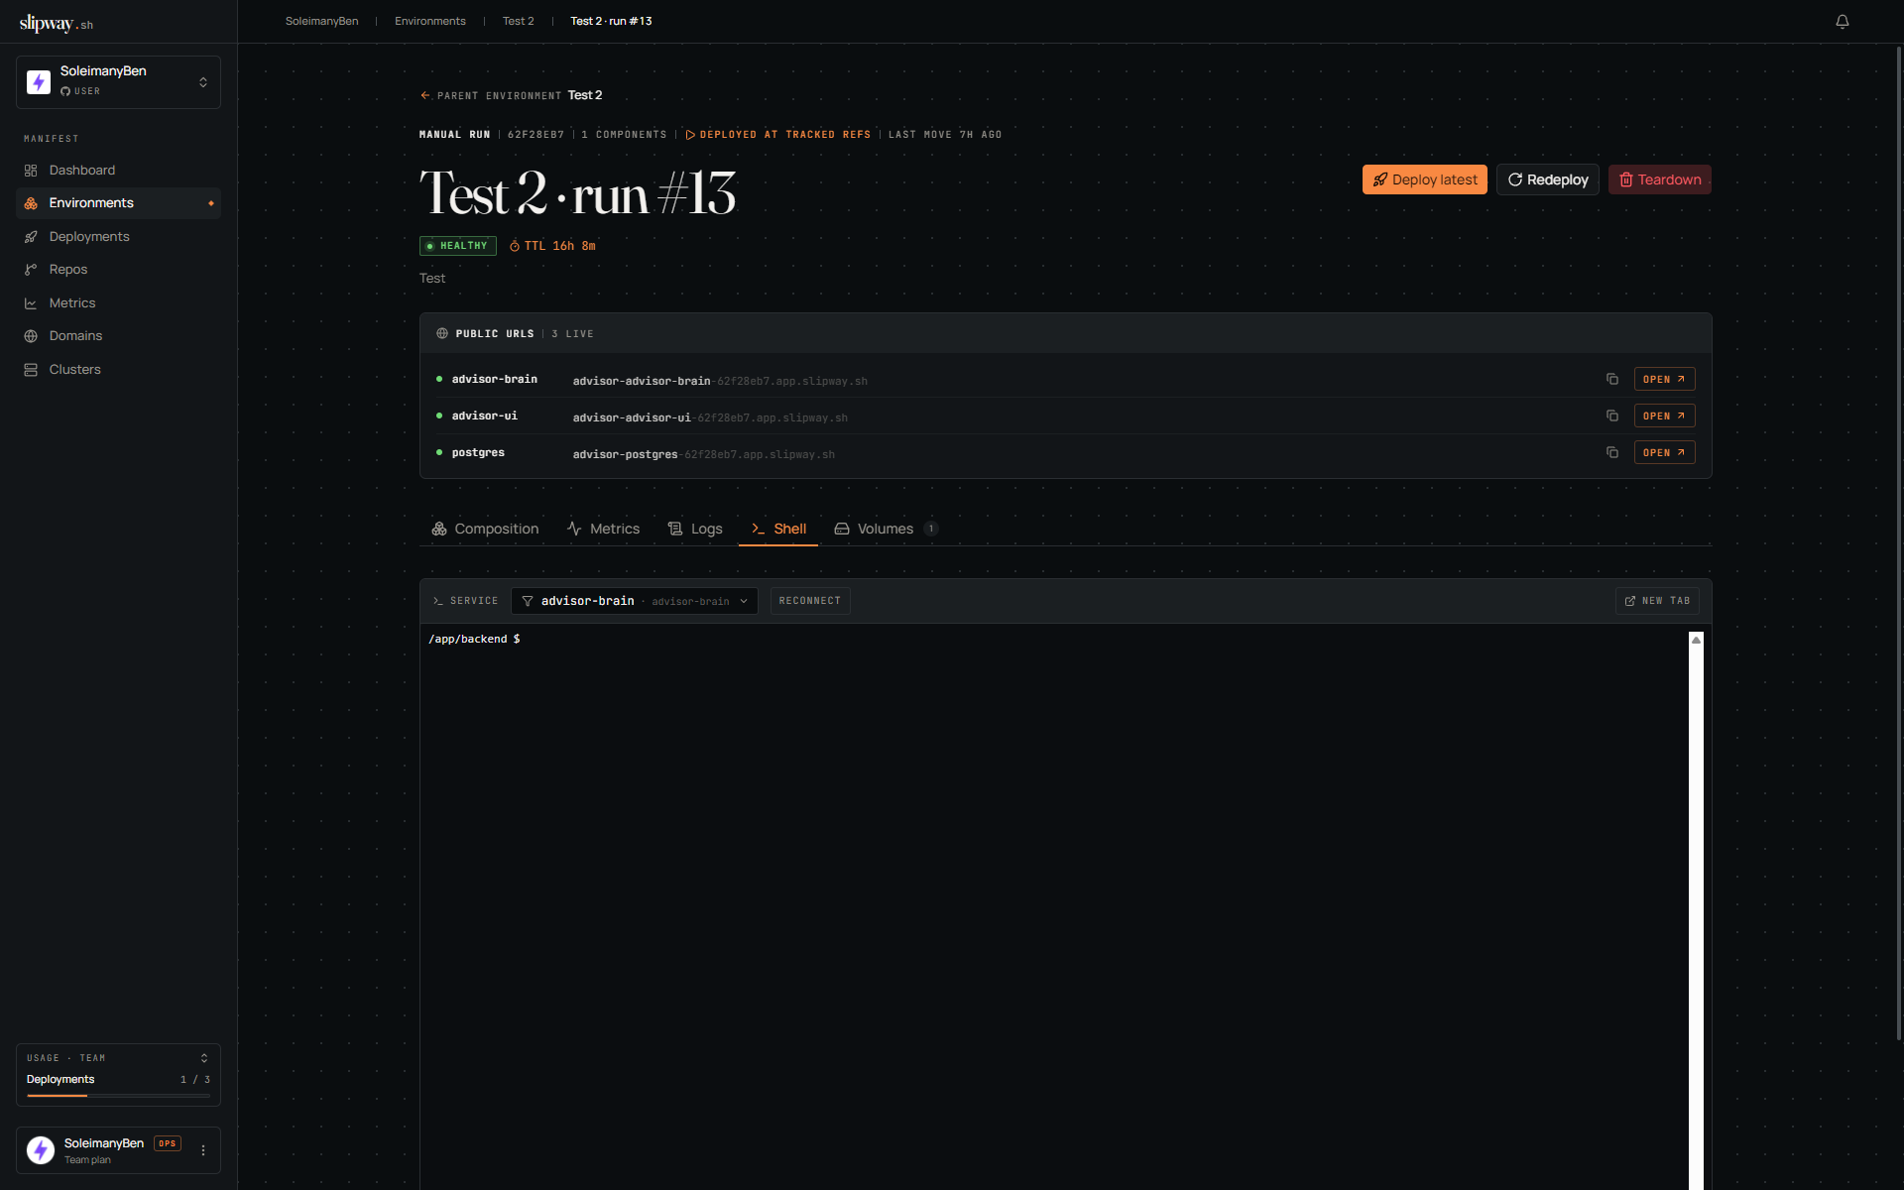The width and height of the screenshot is (1904, 1190).
Task: Click the terminal scrollbar up arrow
Action: (x=1696, y=640)
